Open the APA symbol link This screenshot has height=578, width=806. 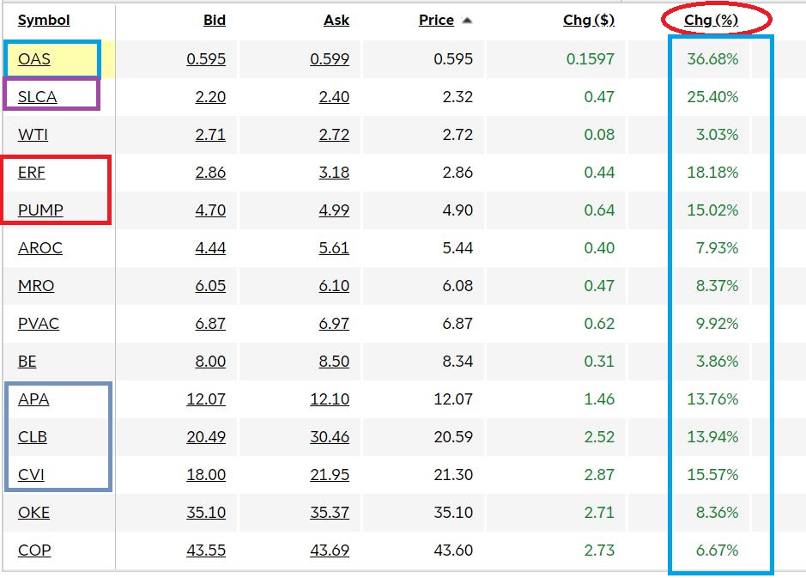33,399
